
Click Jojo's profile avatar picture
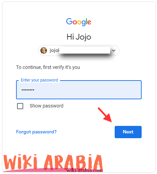(44, 50)
